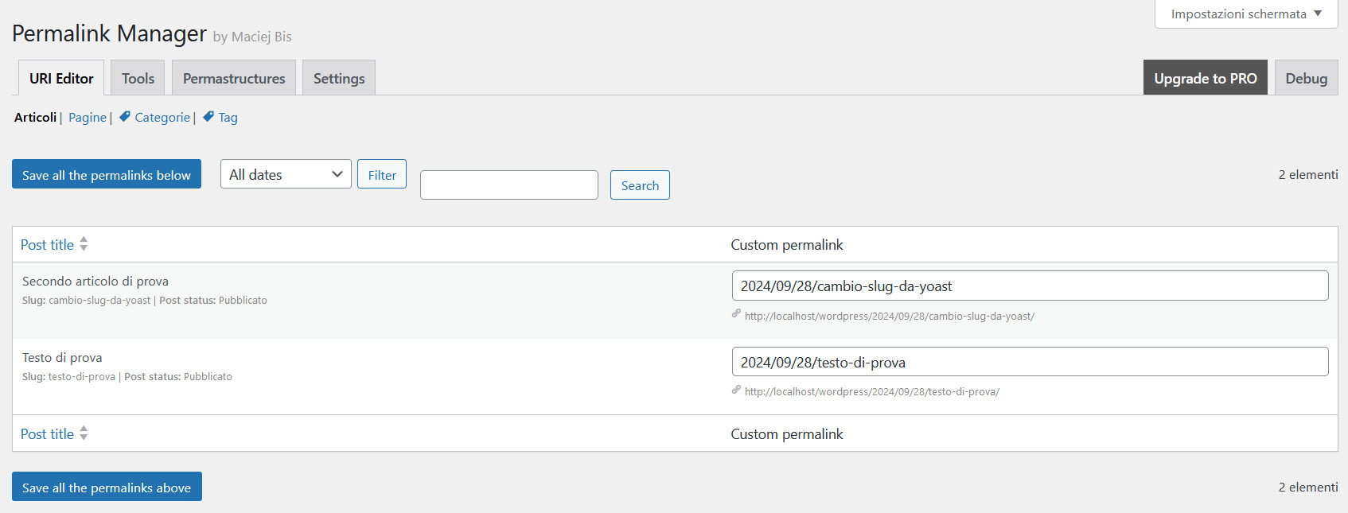Open the All dates dropdown
This screenshot has width=1348, height=513.
[286, 174]
